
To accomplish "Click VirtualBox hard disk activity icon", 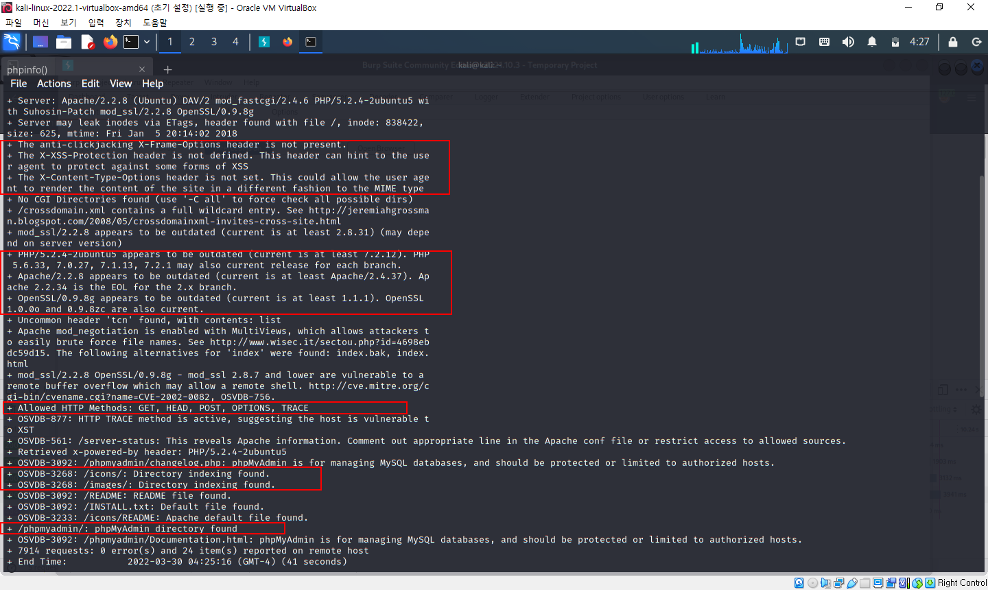I will 799,582.
